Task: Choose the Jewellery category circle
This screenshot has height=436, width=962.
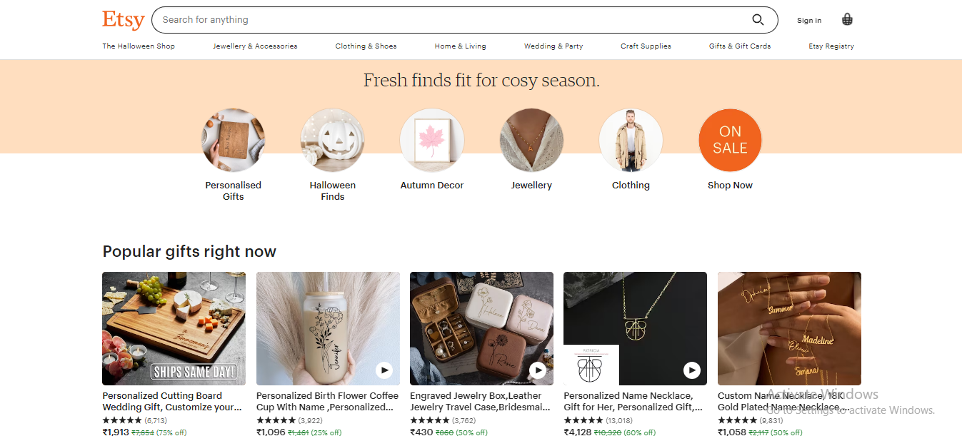Action: 531,140
